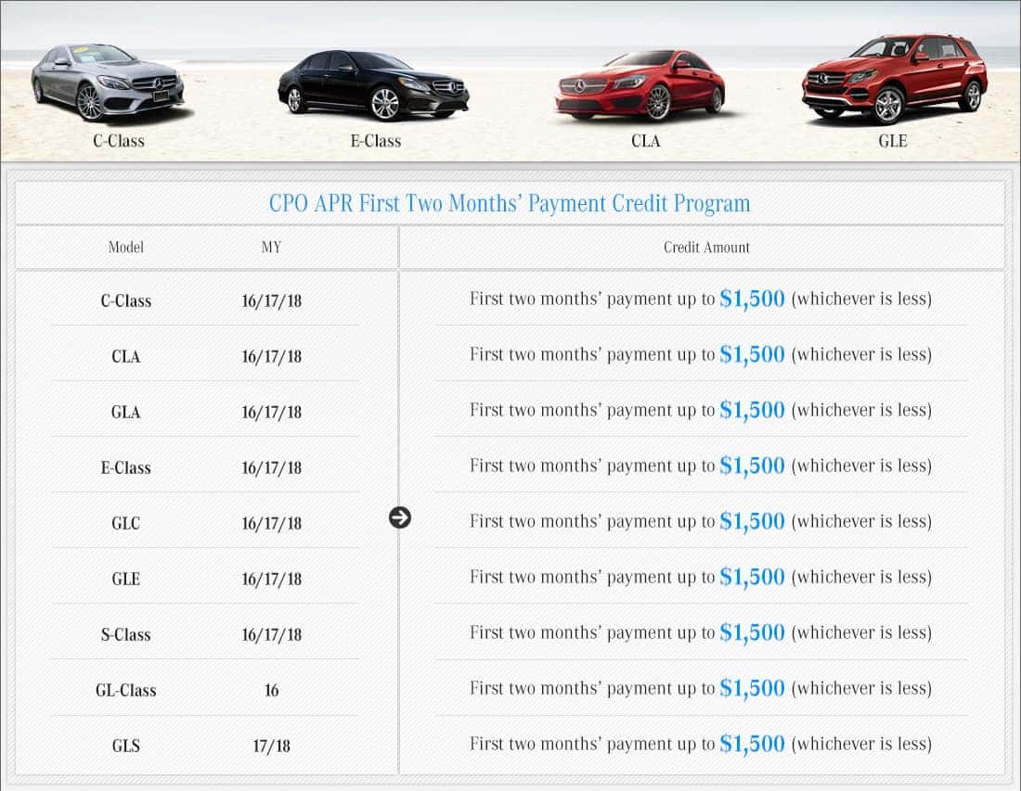Click the circular arrow icon between the table columns
This screenshot has height=791, width=1021.
click(x=400, y=517)
